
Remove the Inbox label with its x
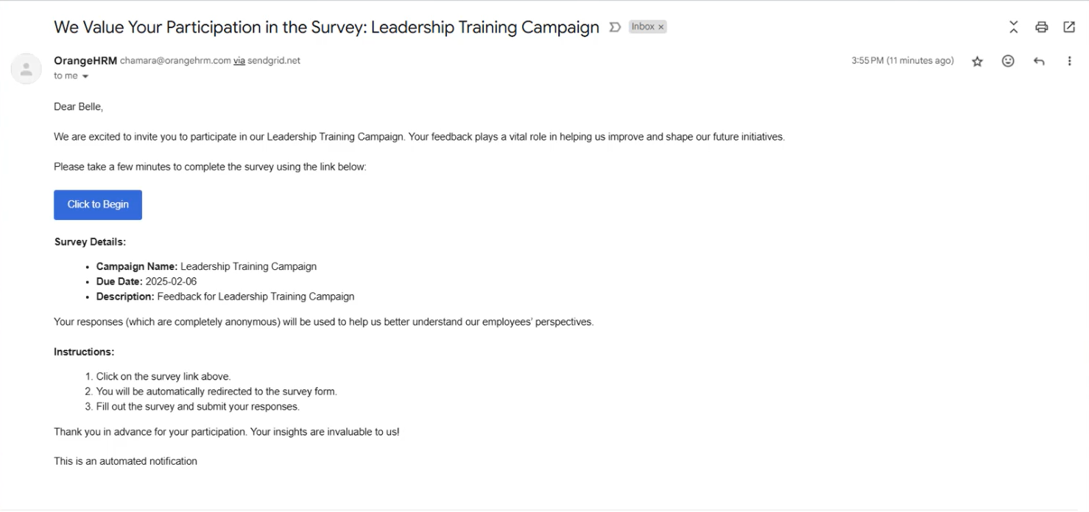661,26
